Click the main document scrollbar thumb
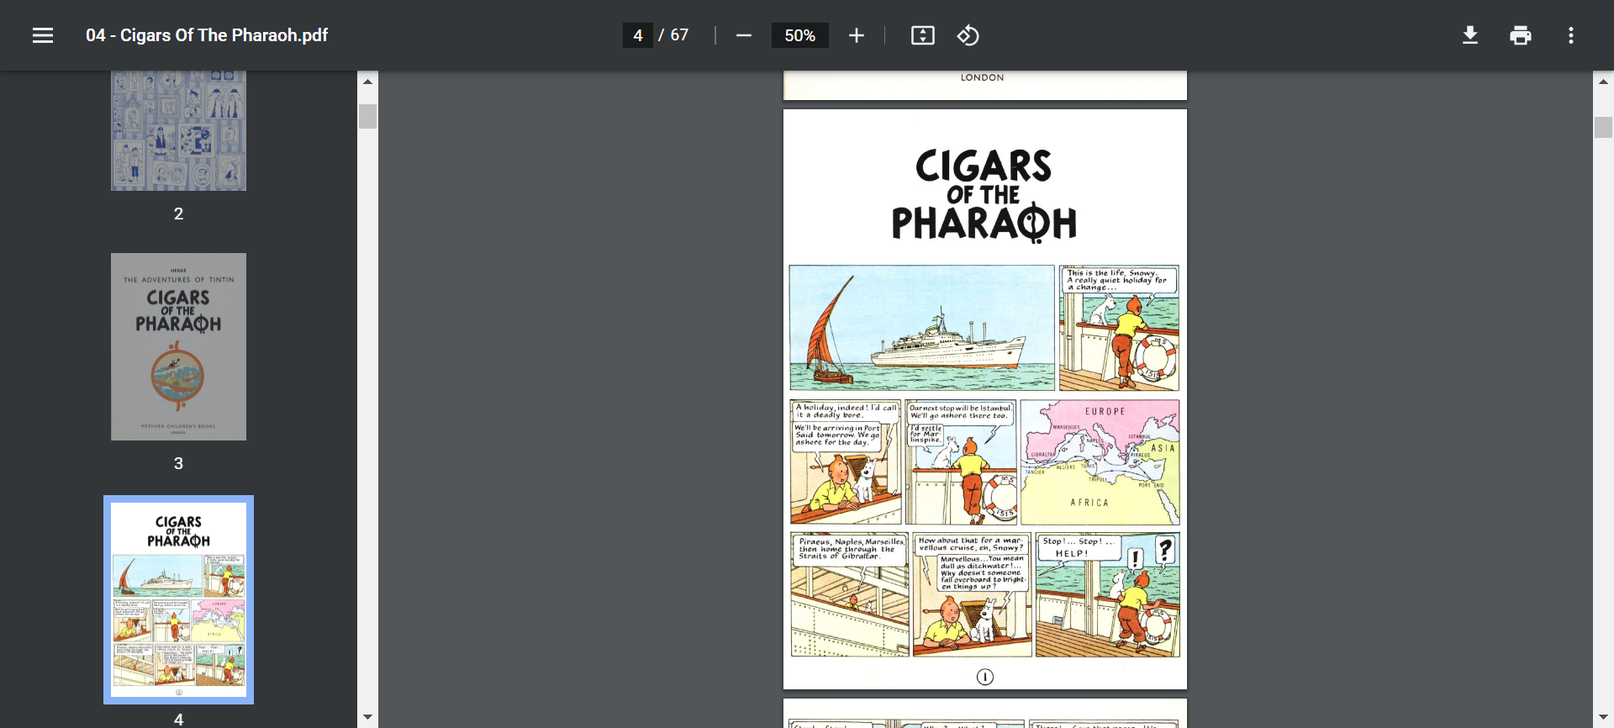Screen dimensions: 1614x728 1603,127
